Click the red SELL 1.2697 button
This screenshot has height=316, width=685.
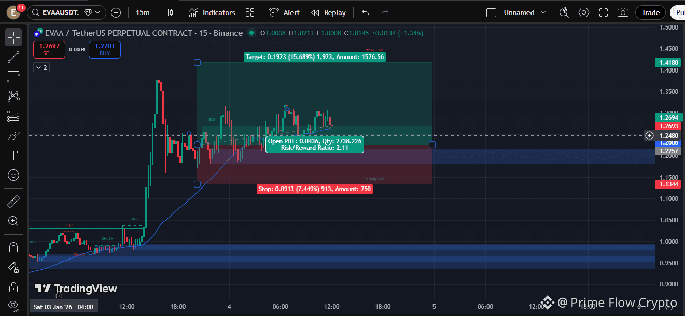click(x=49, y=50)
